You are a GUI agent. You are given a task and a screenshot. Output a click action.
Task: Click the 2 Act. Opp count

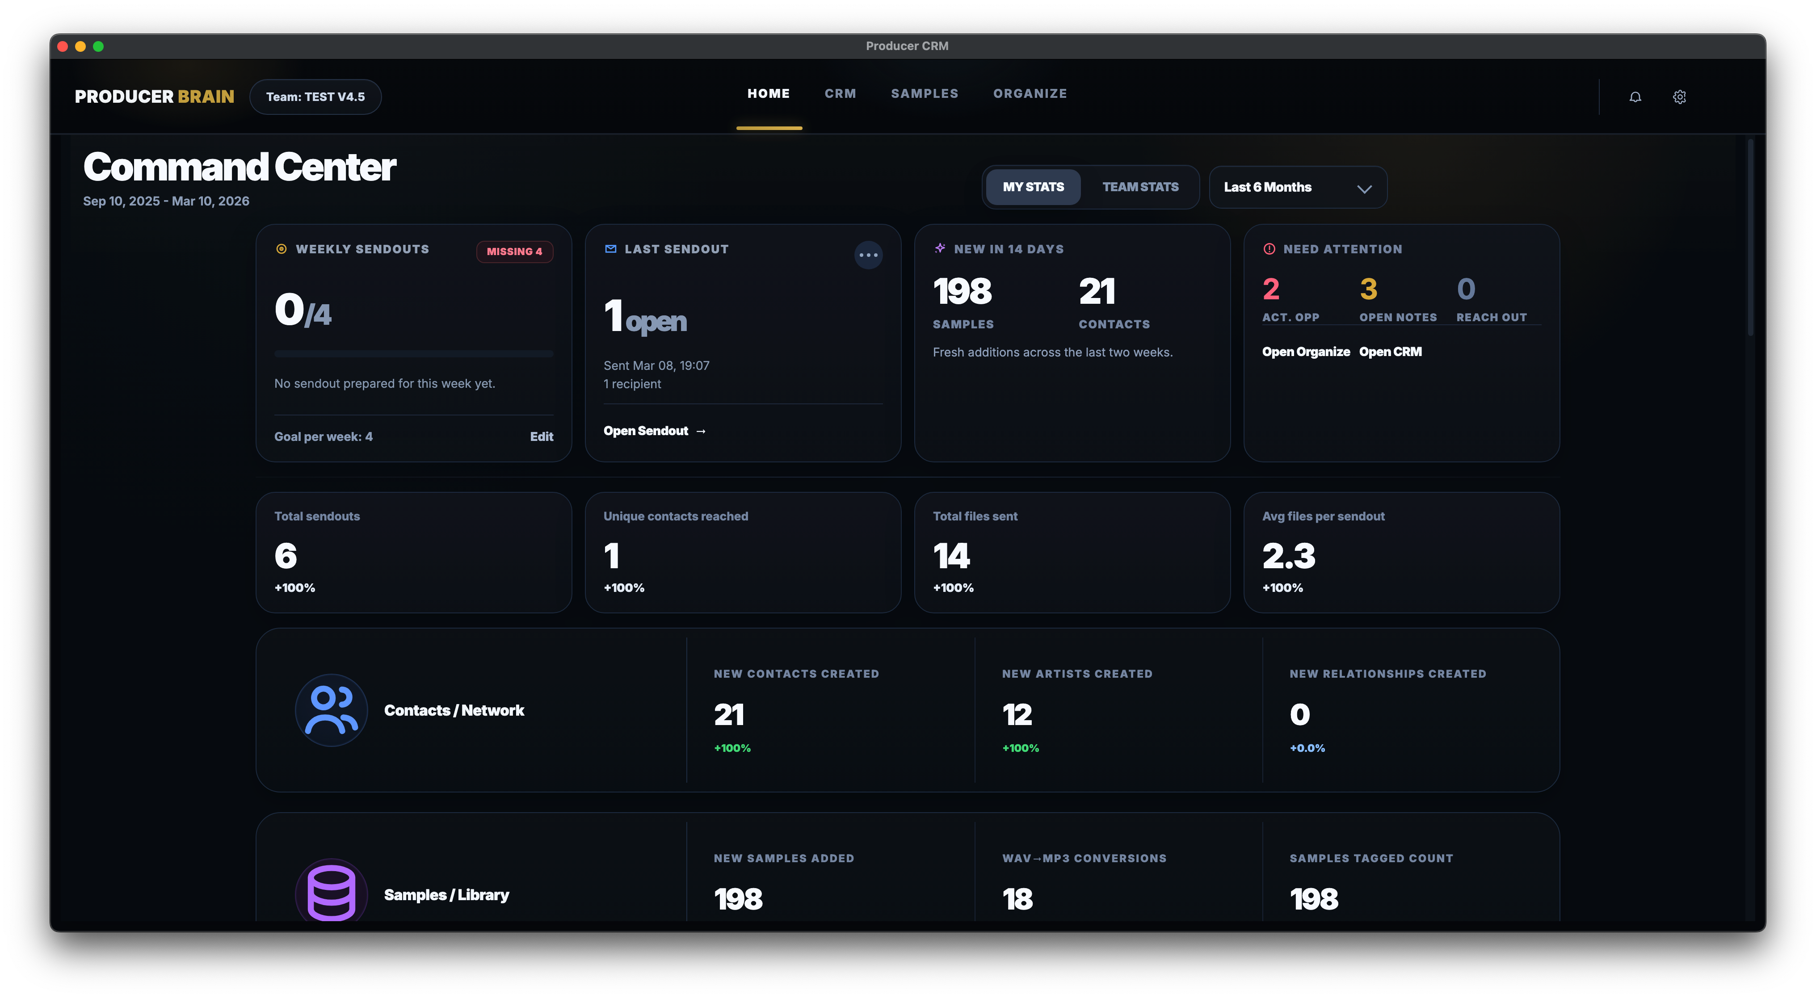click(1271, 289)
